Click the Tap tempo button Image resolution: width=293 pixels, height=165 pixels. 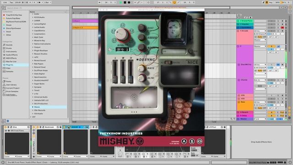coord(11,2)
